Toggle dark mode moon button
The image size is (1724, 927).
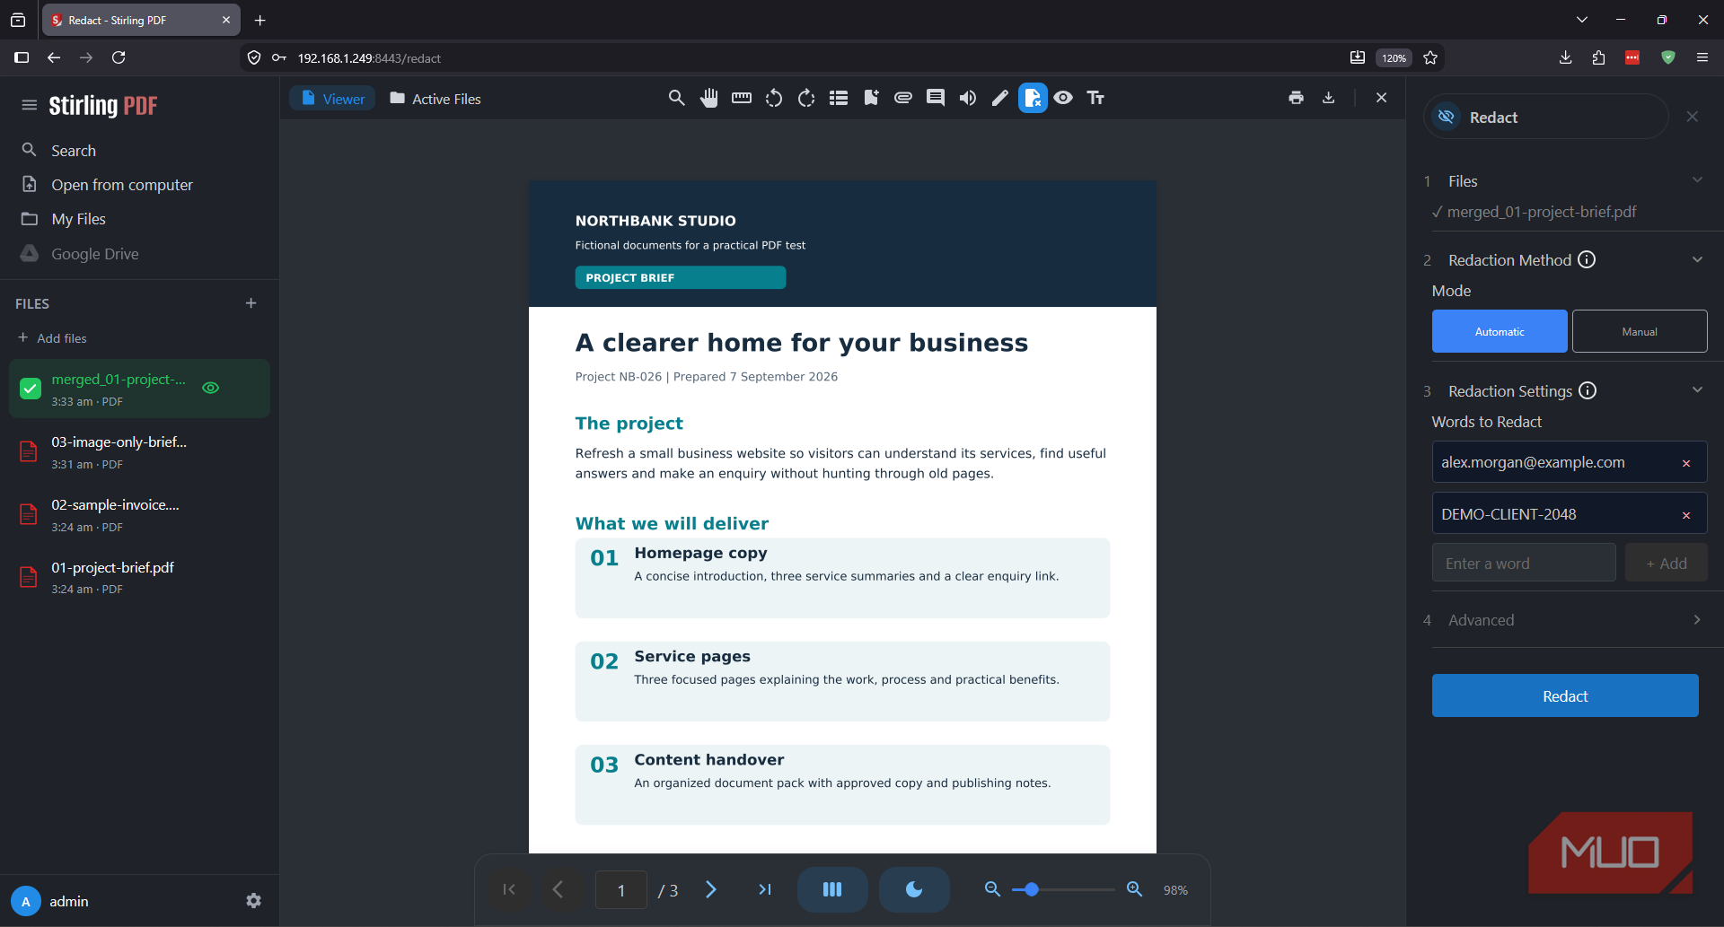point(914,889)
